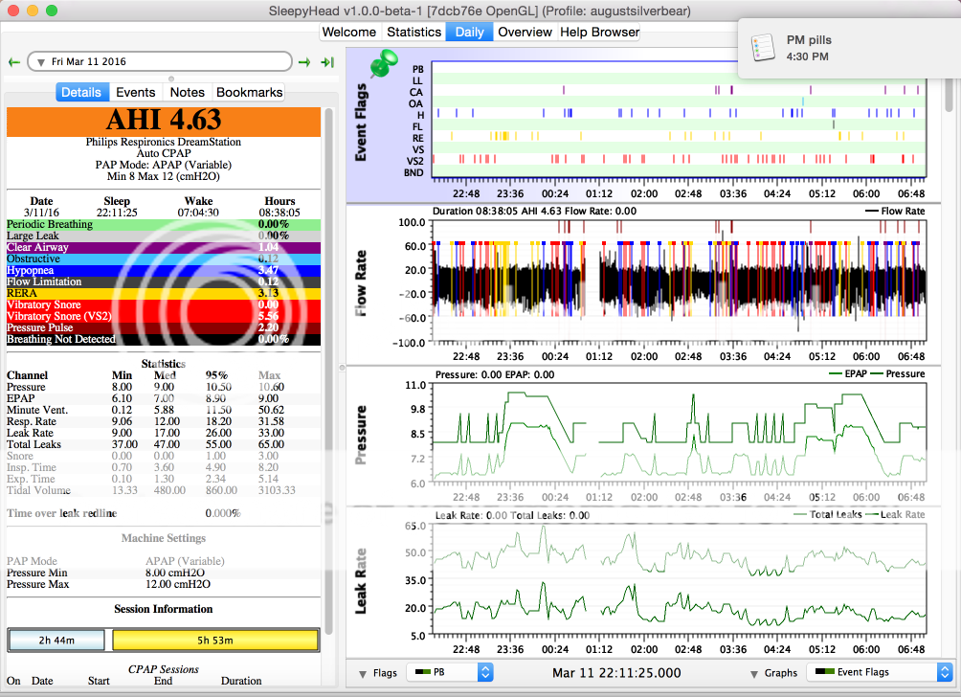Click the Reminders icon in PM pills notification
The image size is (961, 697).
[x=763, y=49]
